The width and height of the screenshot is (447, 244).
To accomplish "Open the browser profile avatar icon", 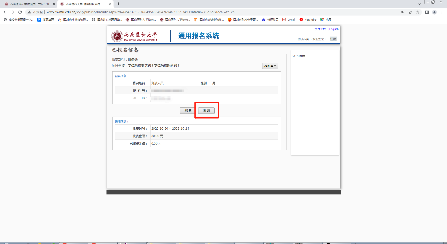I will pyautogui.click(x=434, y=12).
